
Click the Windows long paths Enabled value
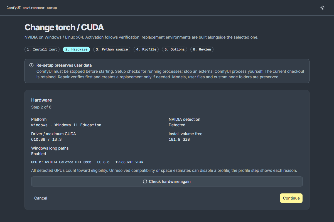pyautogui.click(x=39, y=154)
